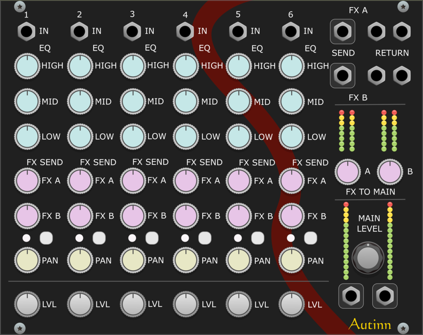Click the channel 1 HIGH EQ knob
423x335 pixels.
point(27,66)
